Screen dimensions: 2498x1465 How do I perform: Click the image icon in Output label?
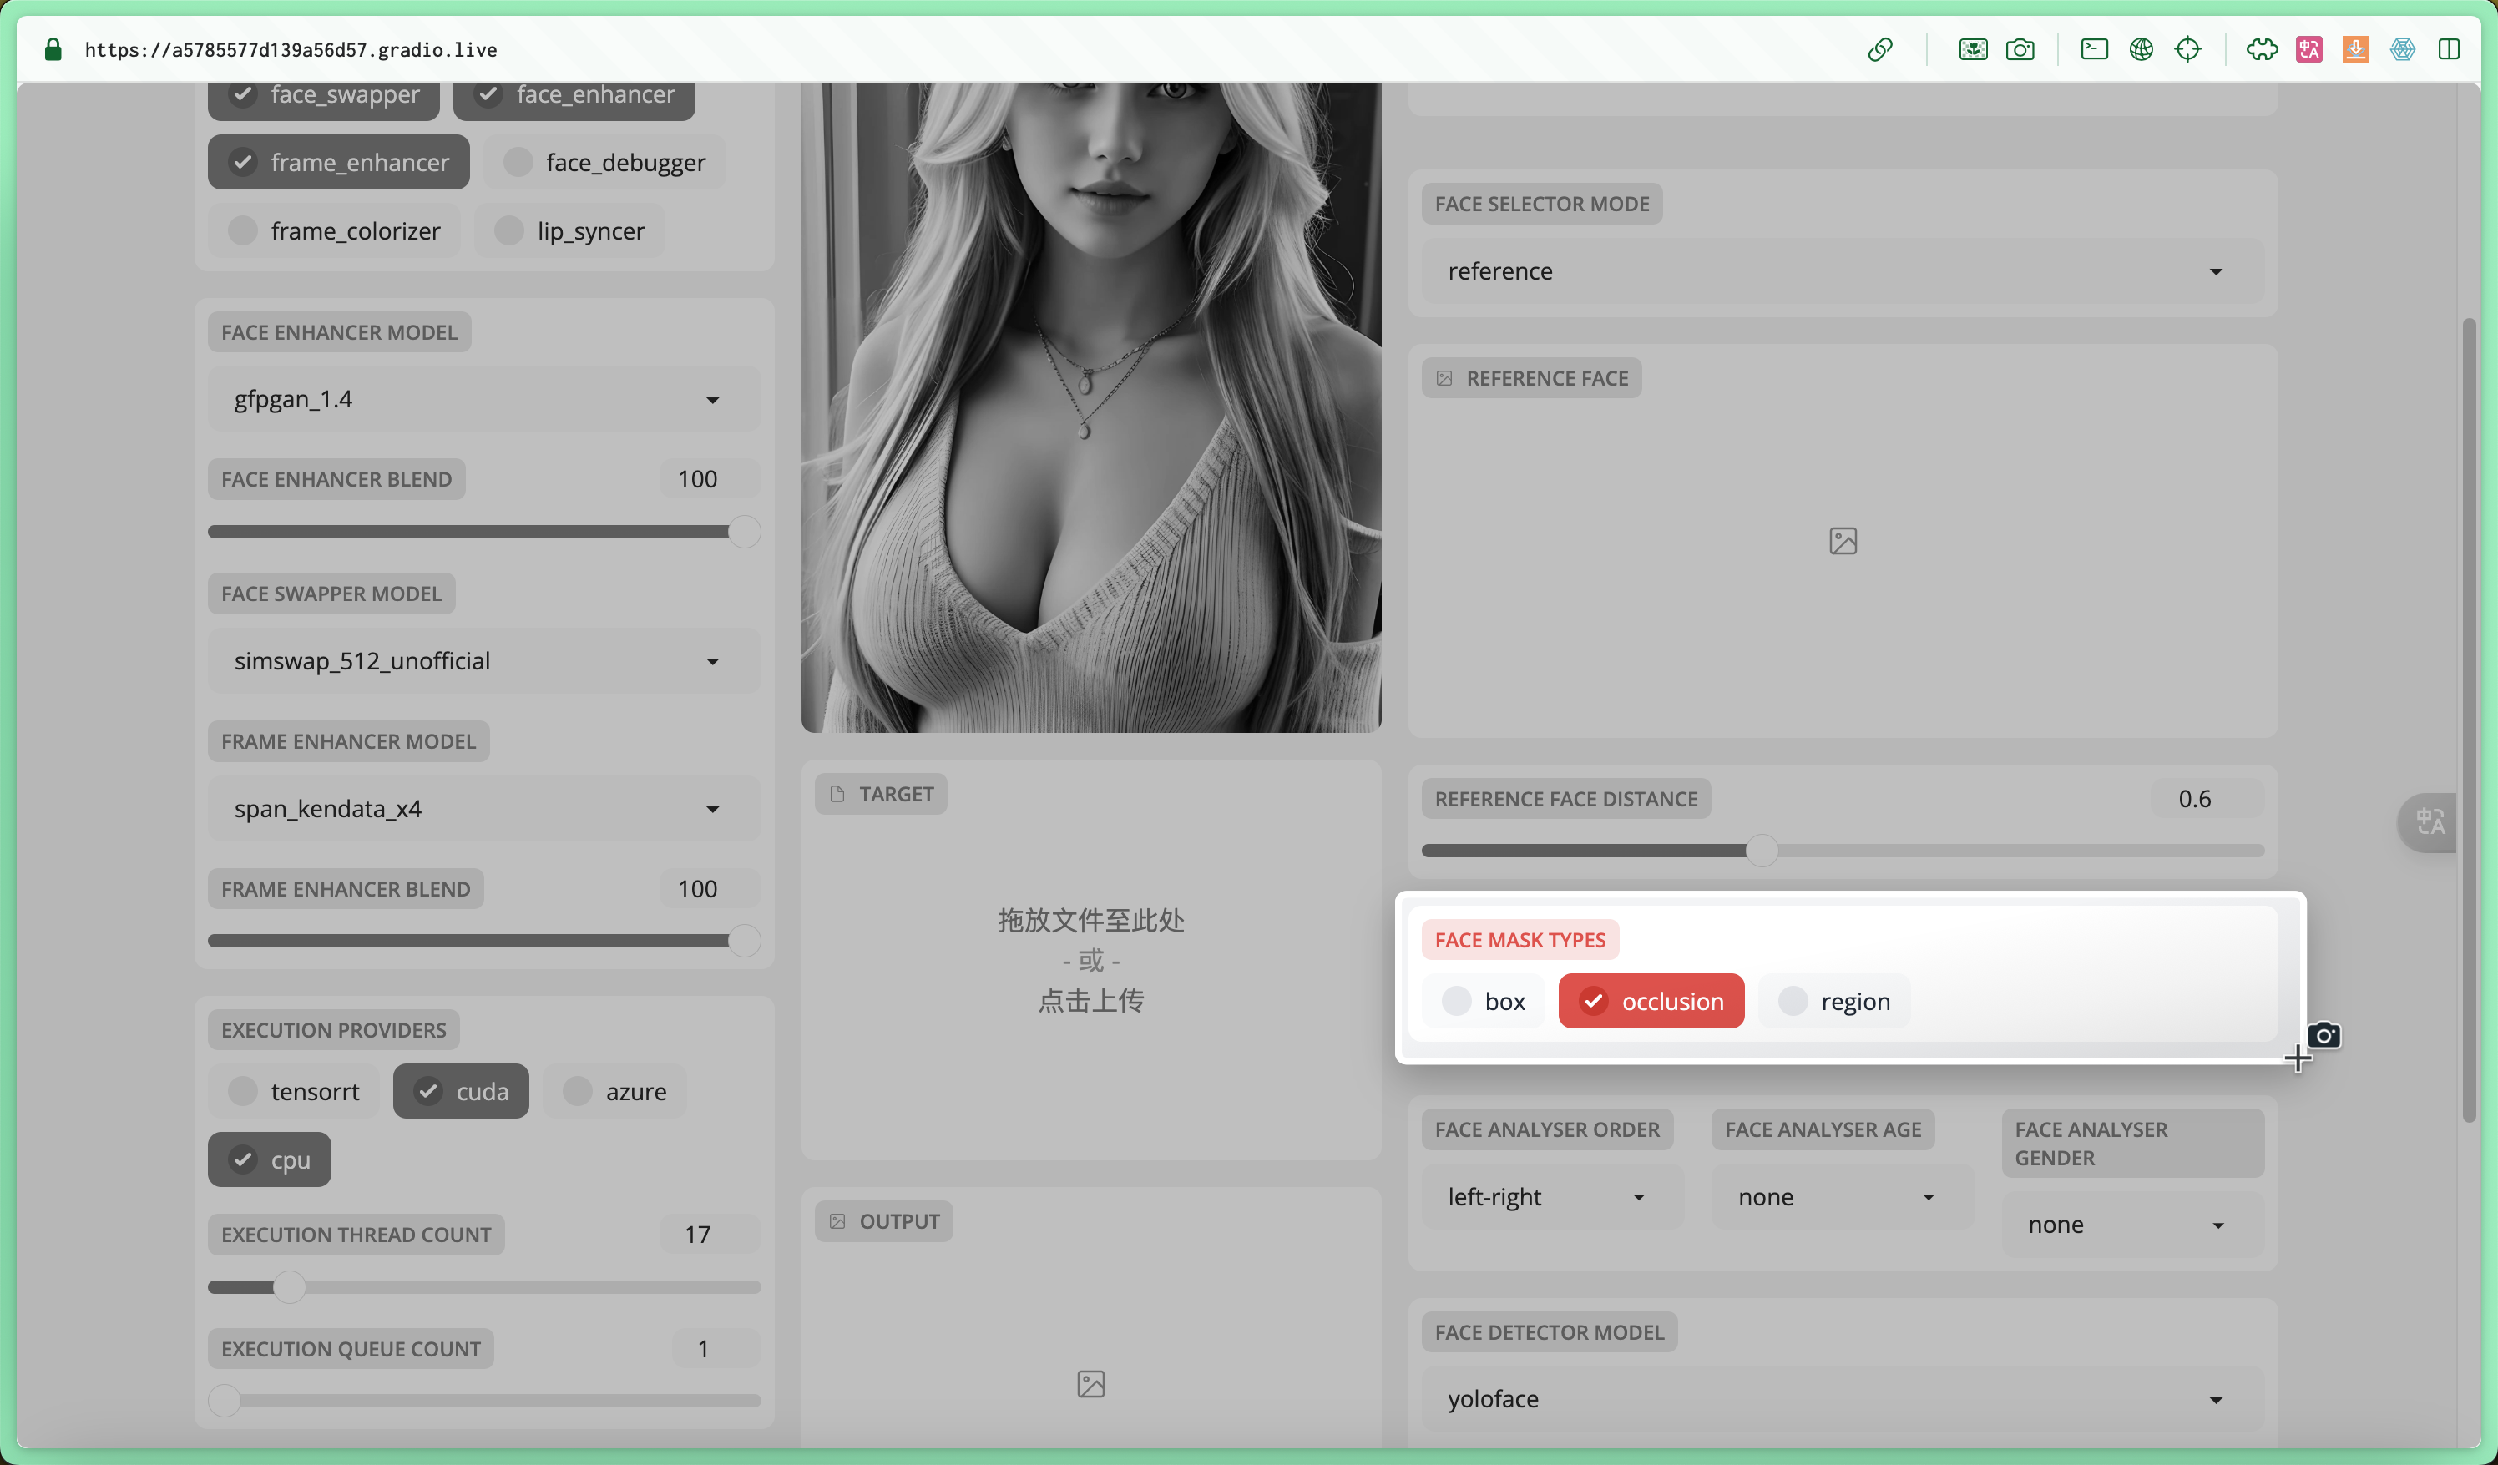pos(837,1221)
